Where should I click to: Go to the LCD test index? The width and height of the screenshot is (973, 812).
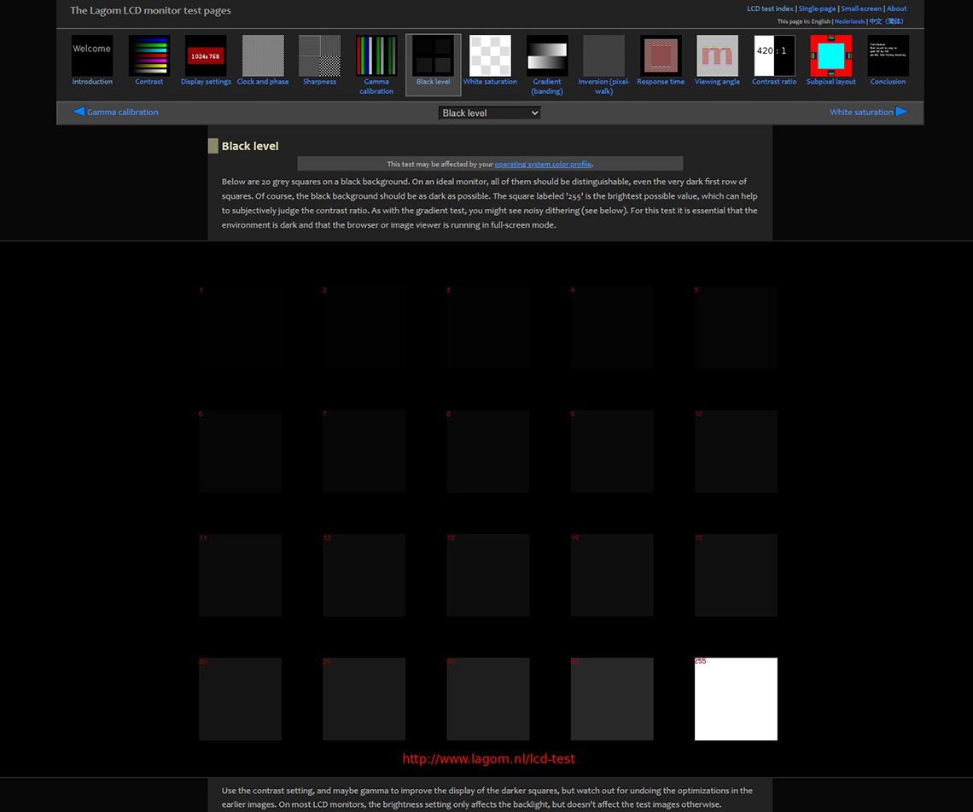pos(770,9)
